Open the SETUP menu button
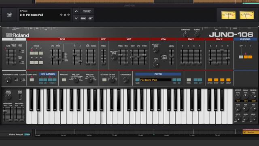Viewport: 259px width, 146px height. tap(216, 80)
